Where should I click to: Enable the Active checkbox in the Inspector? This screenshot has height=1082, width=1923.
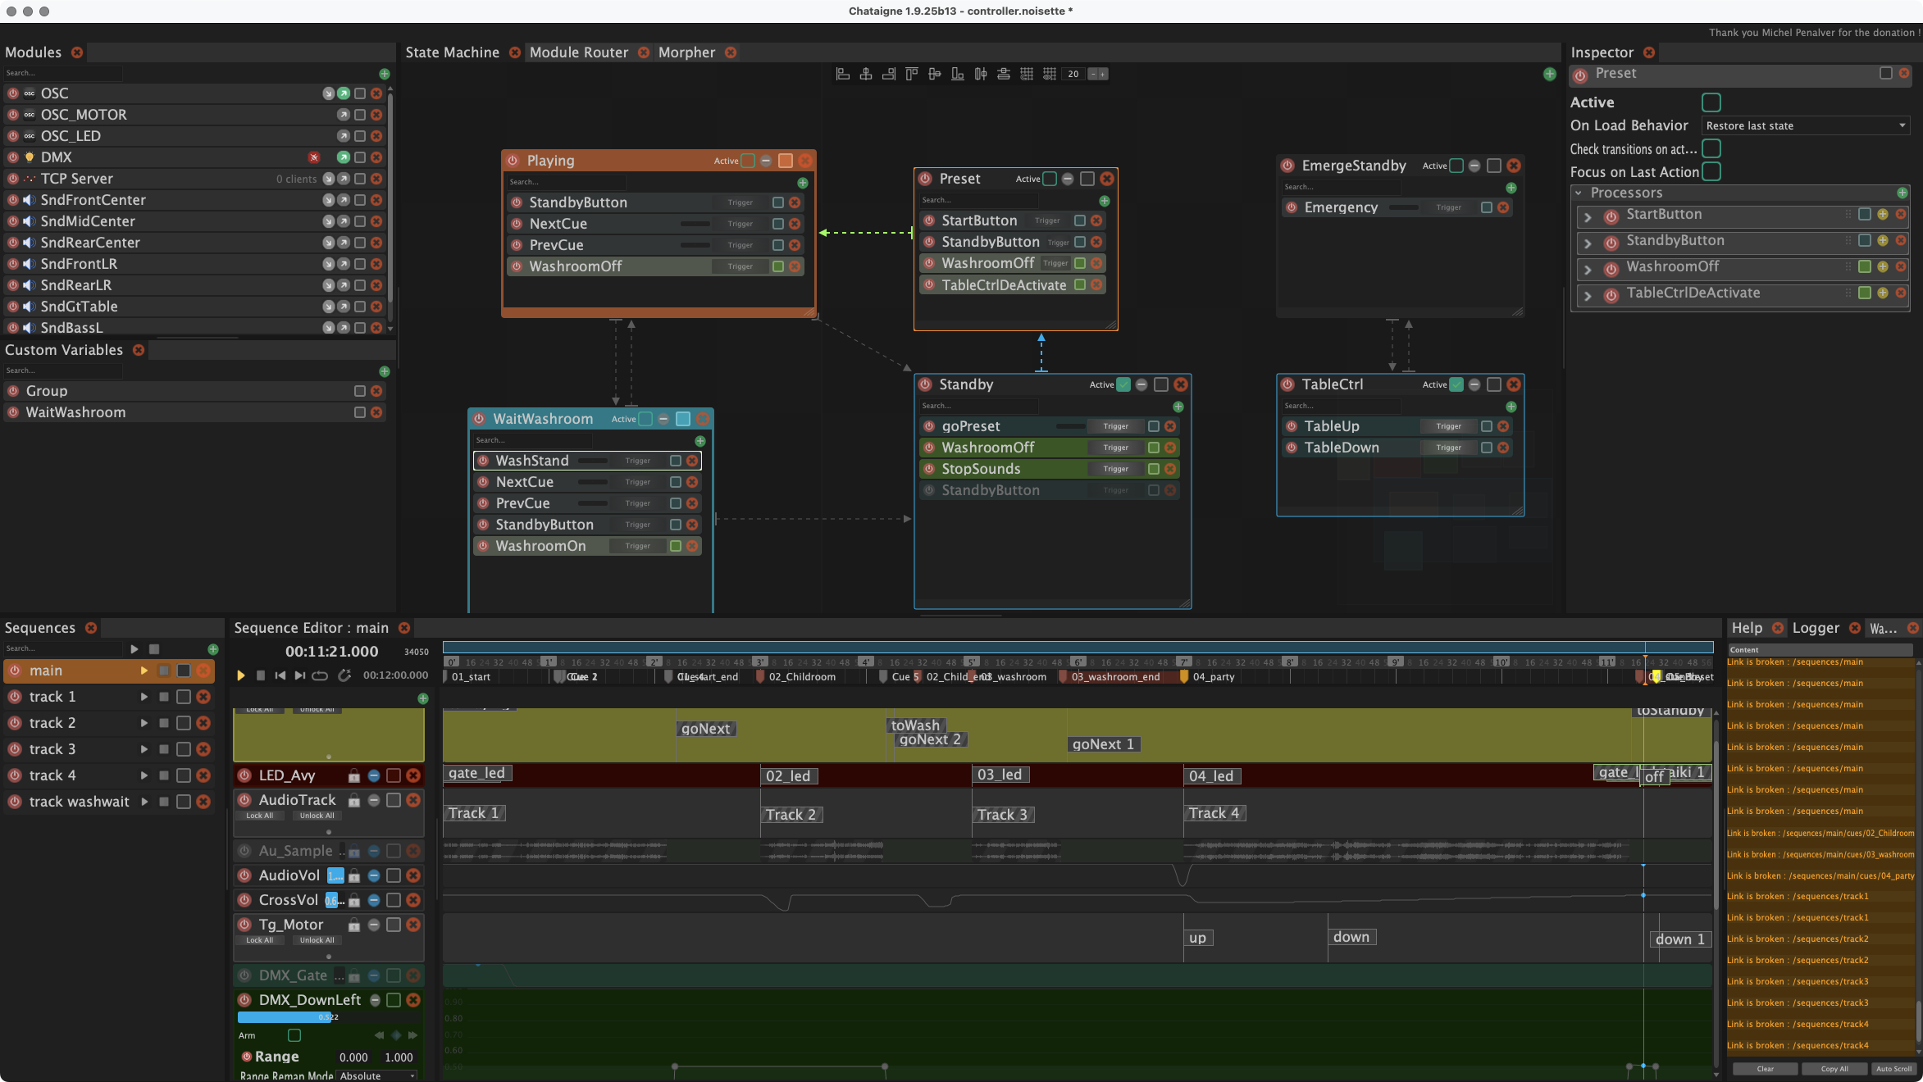(x=1711, y=102)
